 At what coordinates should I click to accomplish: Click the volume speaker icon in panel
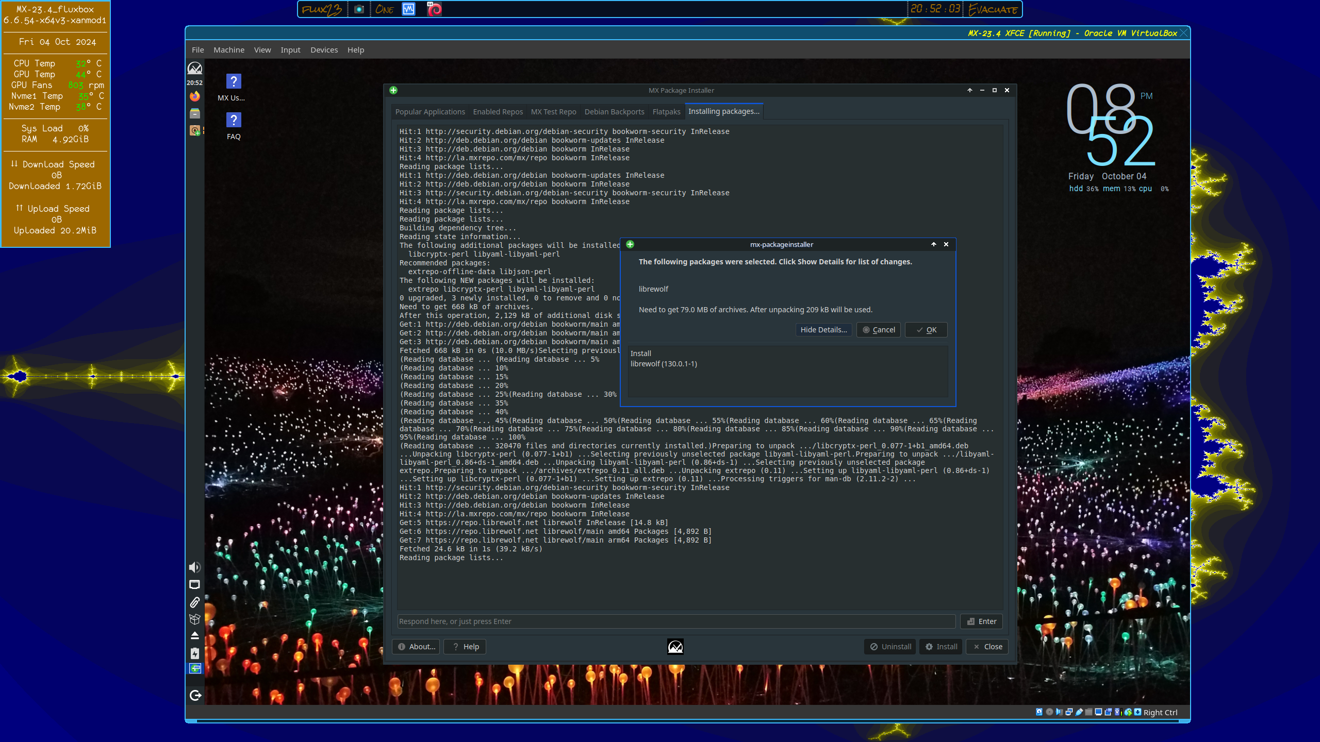pyautogui.click(x=195, y=567)
